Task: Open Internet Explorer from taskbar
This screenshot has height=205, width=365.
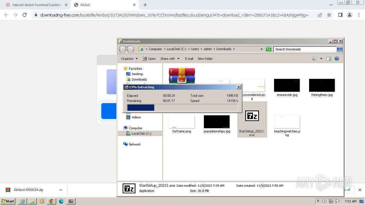Action: 23,201
